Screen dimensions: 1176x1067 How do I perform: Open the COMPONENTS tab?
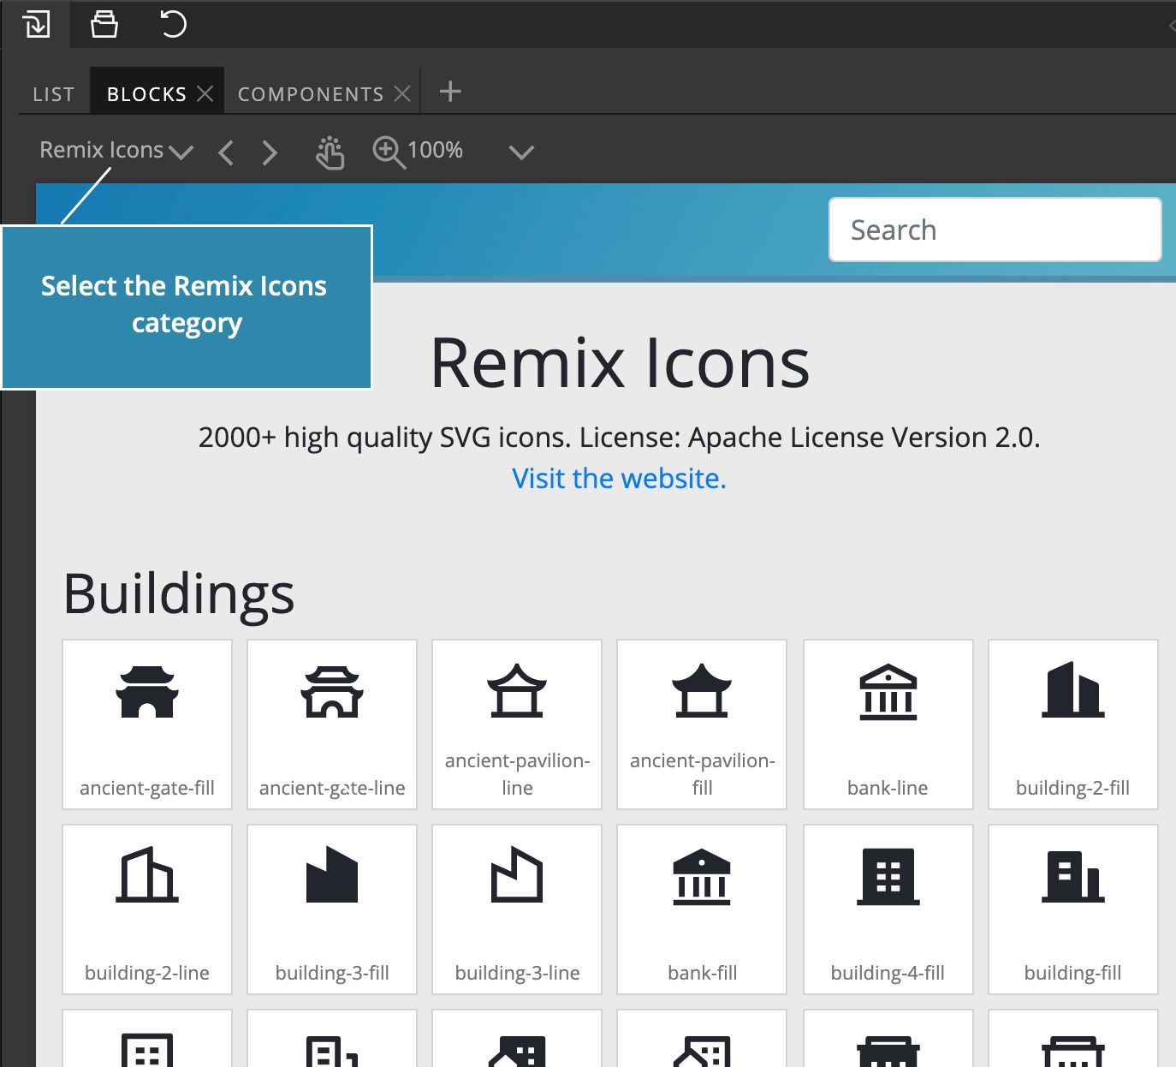click(311, 94)
